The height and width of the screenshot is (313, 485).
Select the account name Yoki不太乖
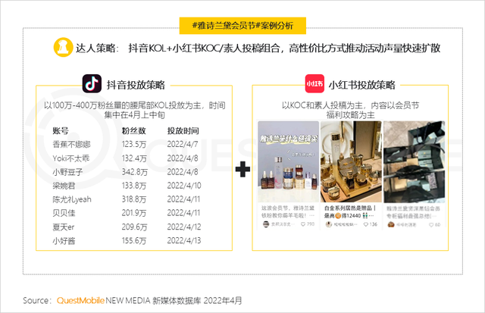[70, 158]
